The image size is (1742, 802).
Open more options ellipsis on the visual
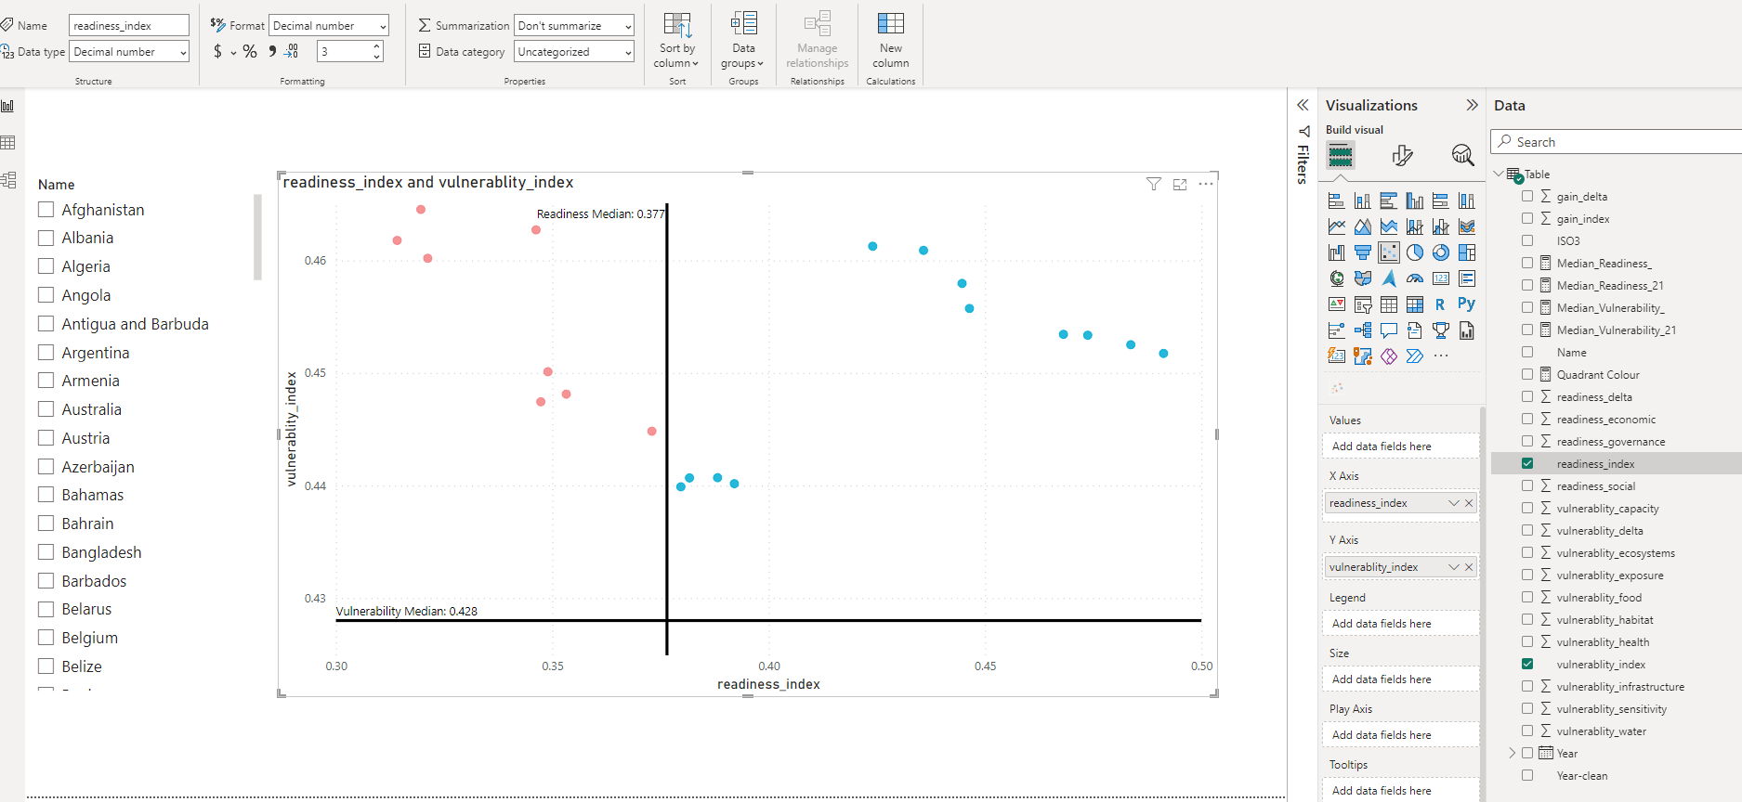(1206, 184)
